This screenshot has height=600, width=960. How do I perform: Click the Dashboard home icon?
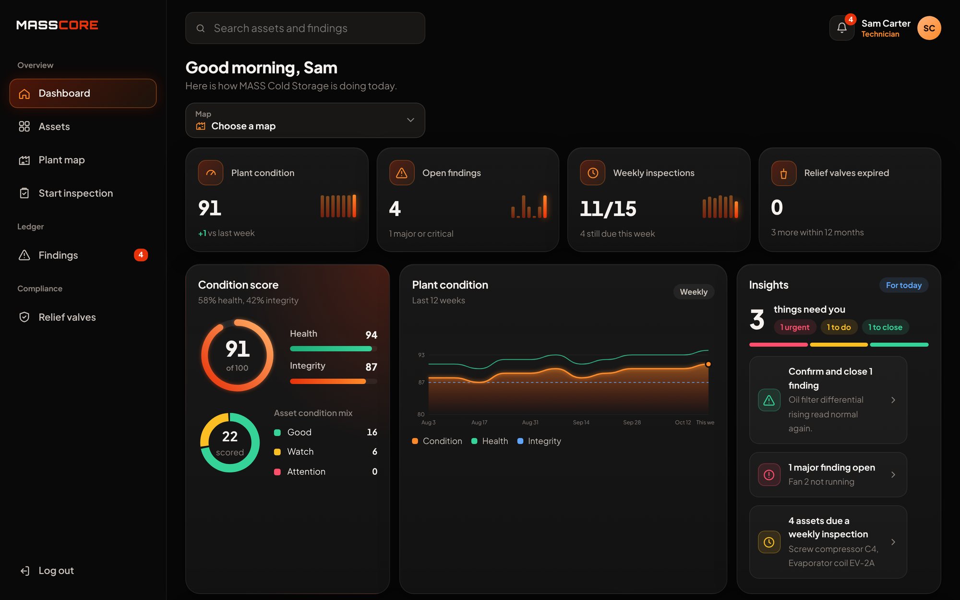[x=24, y=94]
